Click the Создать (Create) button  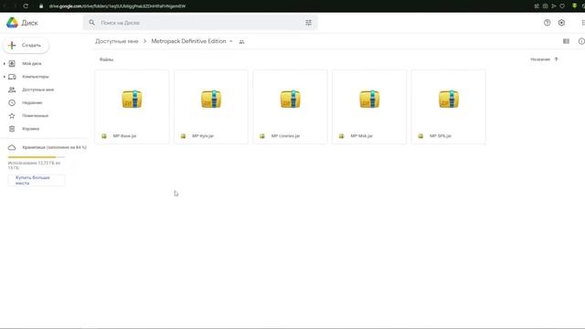tap(26, 45)
